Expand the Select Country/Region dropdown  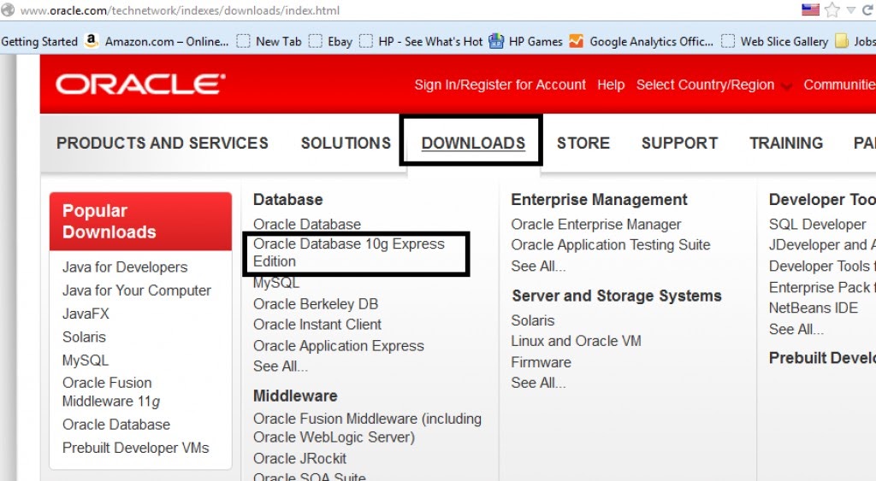[713, 85]
